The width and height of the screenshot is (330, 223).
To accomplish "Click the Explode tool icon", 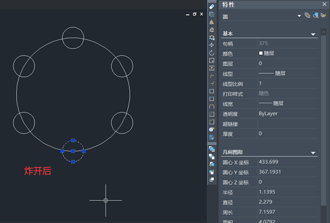I will (x=211, y=129).
